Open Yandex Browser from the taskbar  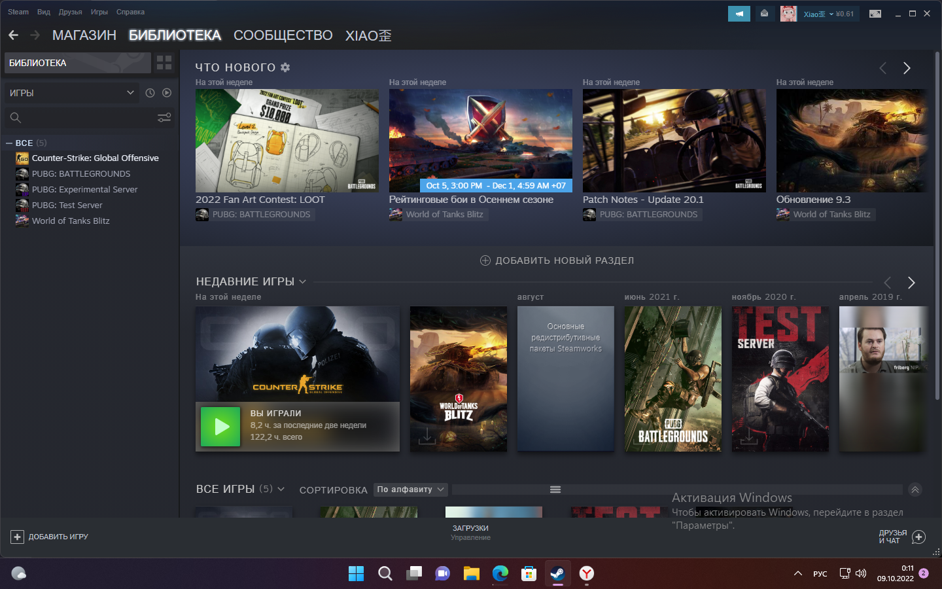pyautogui.click(x=587, y=574)
